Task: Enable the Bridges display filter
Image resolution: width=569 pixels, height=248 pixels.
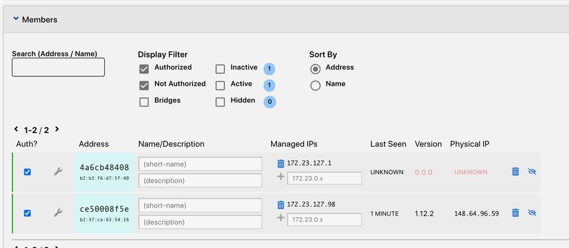Action: tap(144, 102)
